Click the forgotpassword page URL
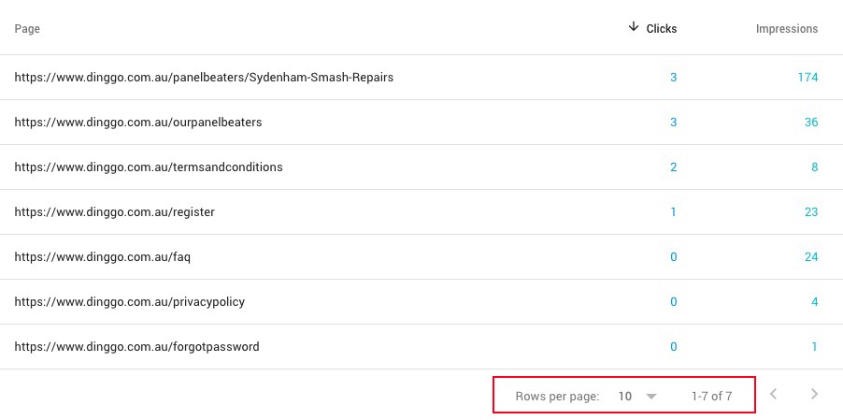The height and width of the screenshot is (420, 843). click(x=136, y=347)
